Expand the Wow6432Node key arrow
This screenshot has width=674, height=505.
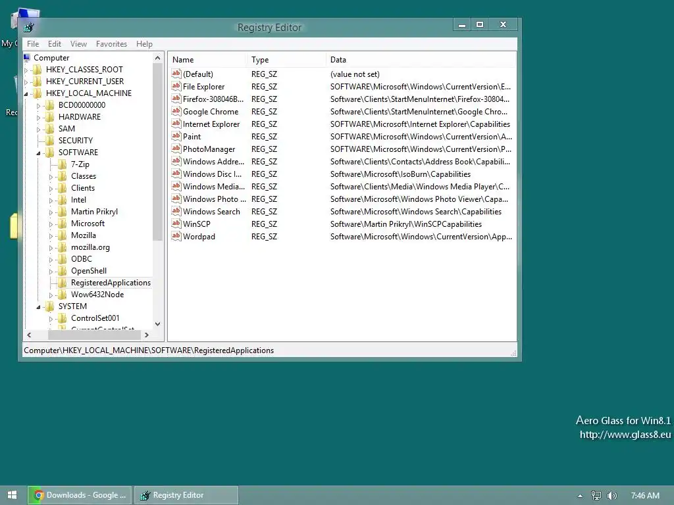(x=51, y=295)
